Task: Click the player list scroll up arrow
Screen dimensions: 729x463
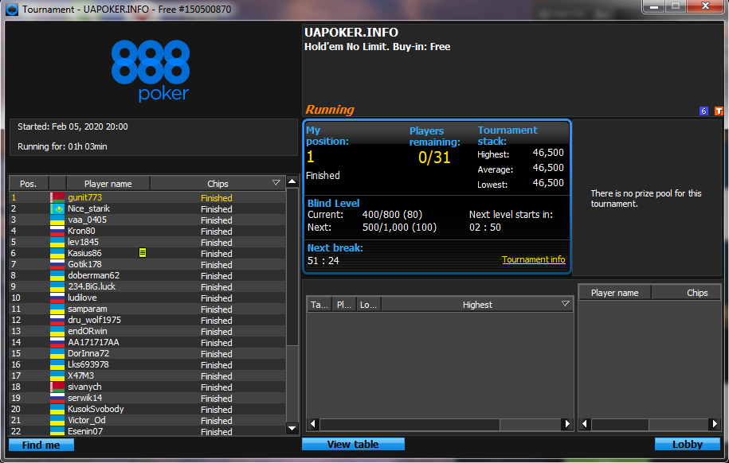Action: (x=292, y=181)
